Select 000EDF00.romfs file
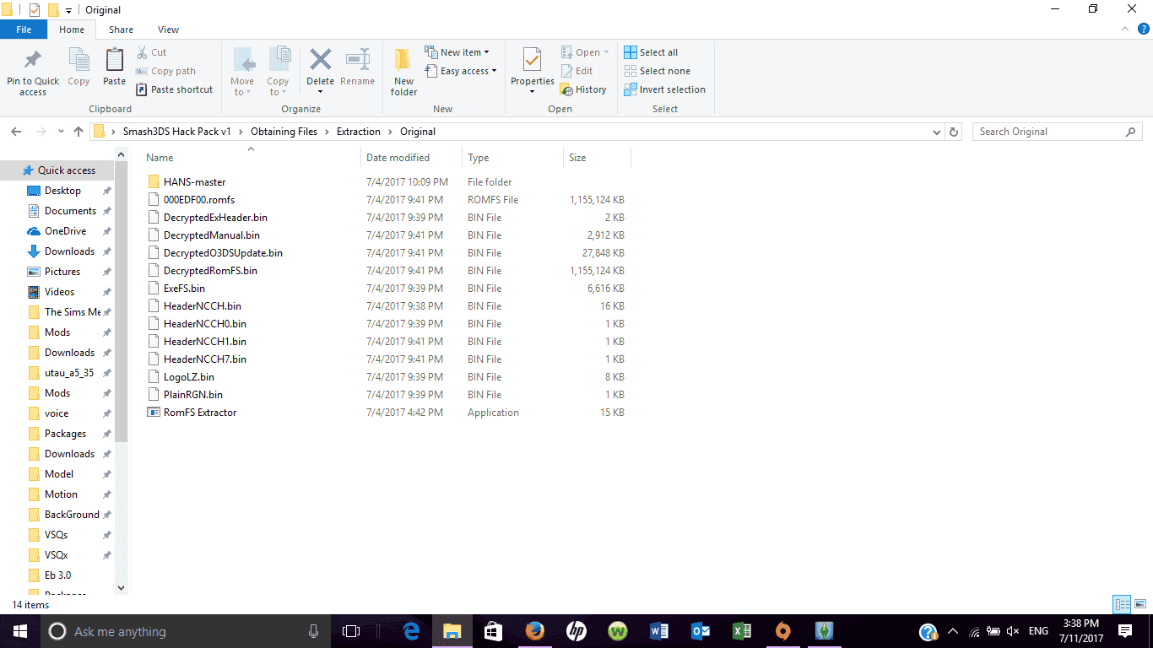 (x=199, y=200)
